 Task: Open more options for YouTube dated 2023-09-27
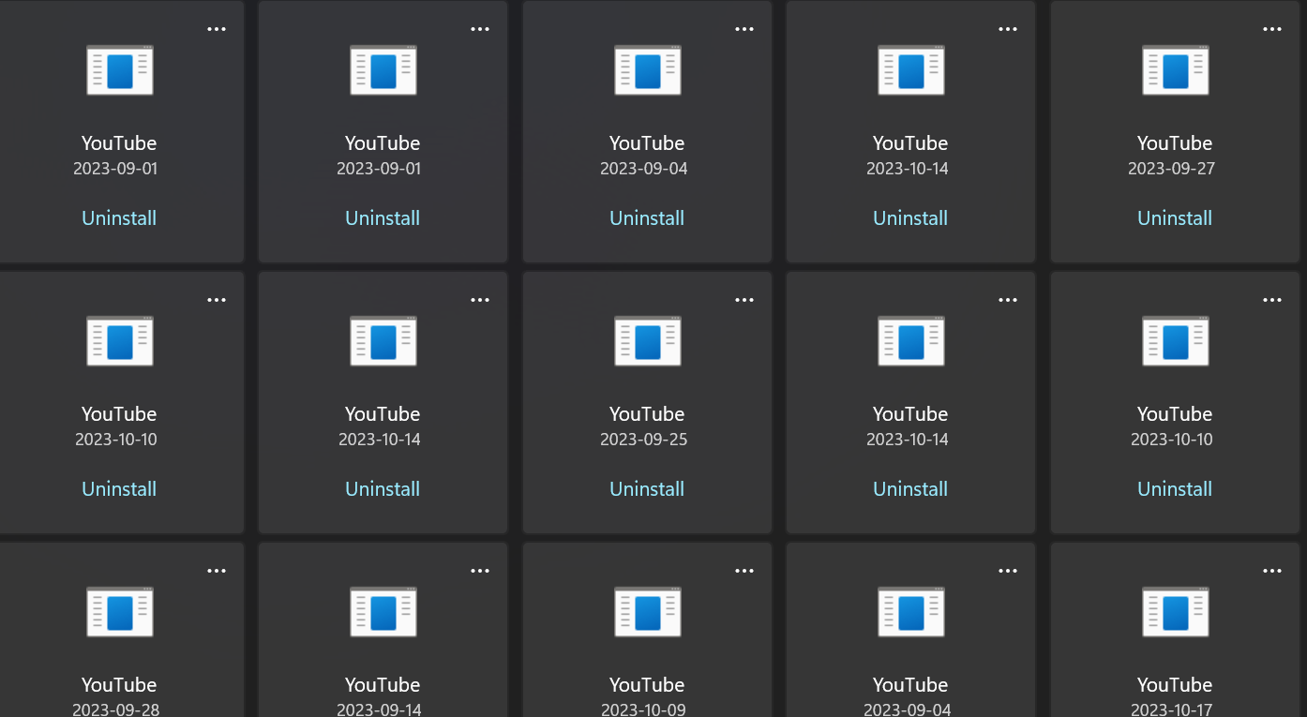(x=1272, y=29)
